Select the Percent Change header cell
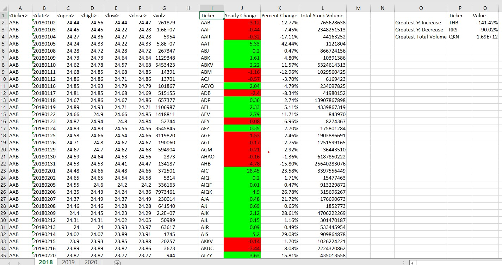Image resolution: width=502 pixels, height=265 pixels. [x=279, y=16]
